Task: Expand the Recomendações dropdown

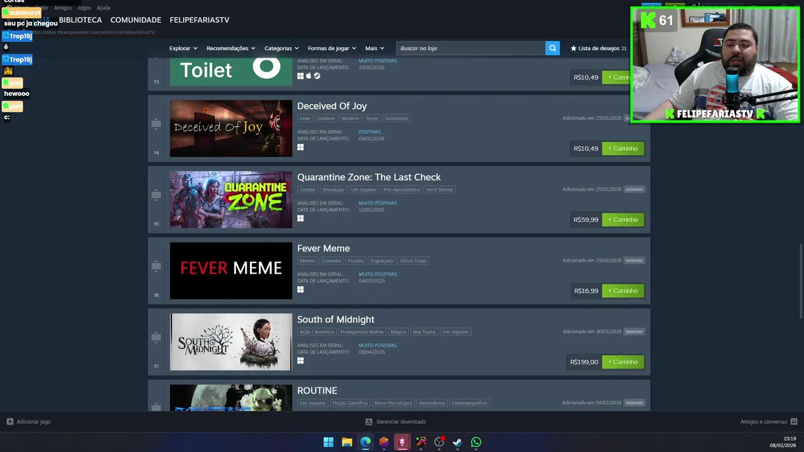Action: click(x=231, y=48)
